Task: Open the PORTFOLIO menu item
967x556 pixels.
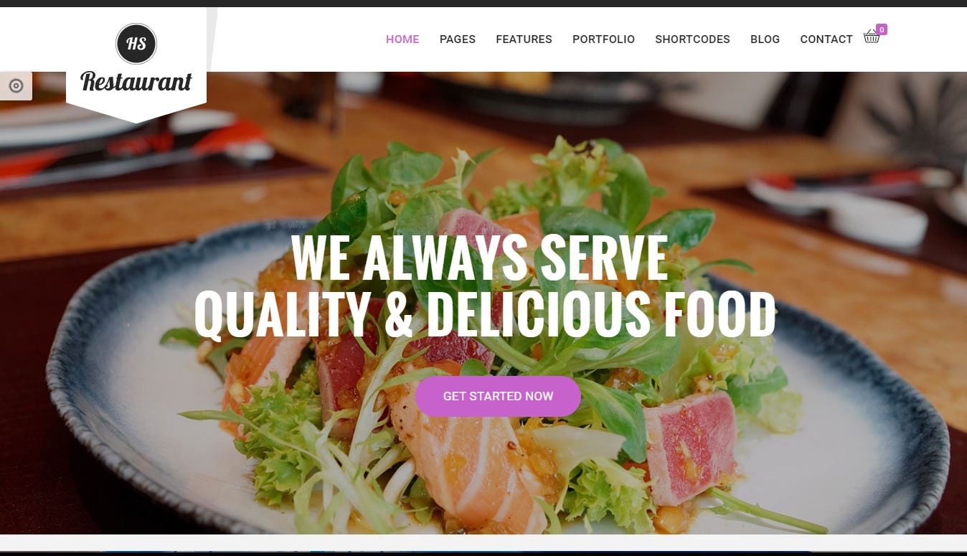Action: point(603,39)
